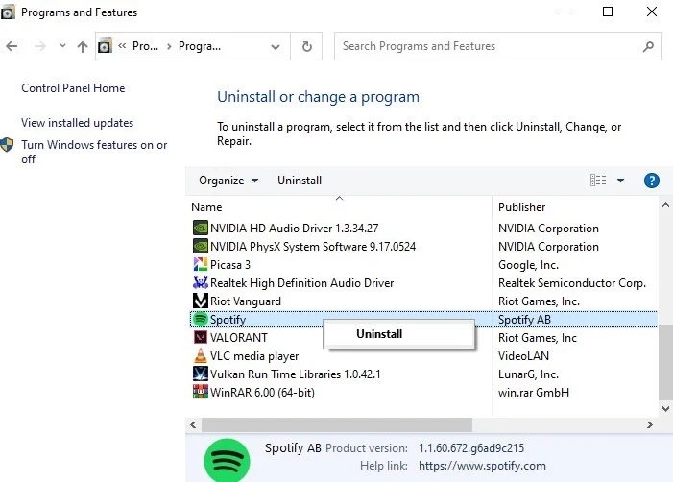
Task: Click the VLC media player cone icon
Action: [200, 355]
